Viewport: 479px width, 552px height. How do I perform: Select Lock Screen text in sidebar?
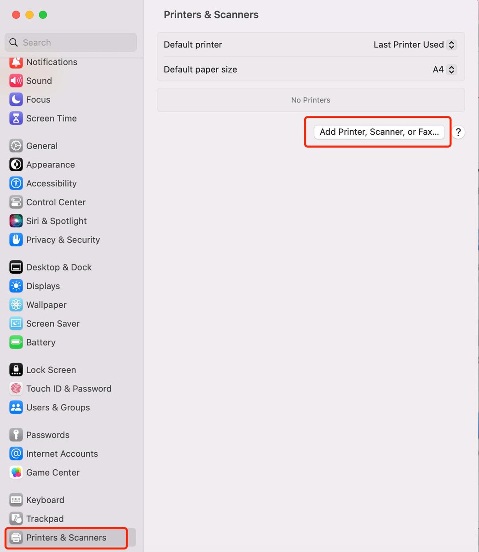coord(51,370)
